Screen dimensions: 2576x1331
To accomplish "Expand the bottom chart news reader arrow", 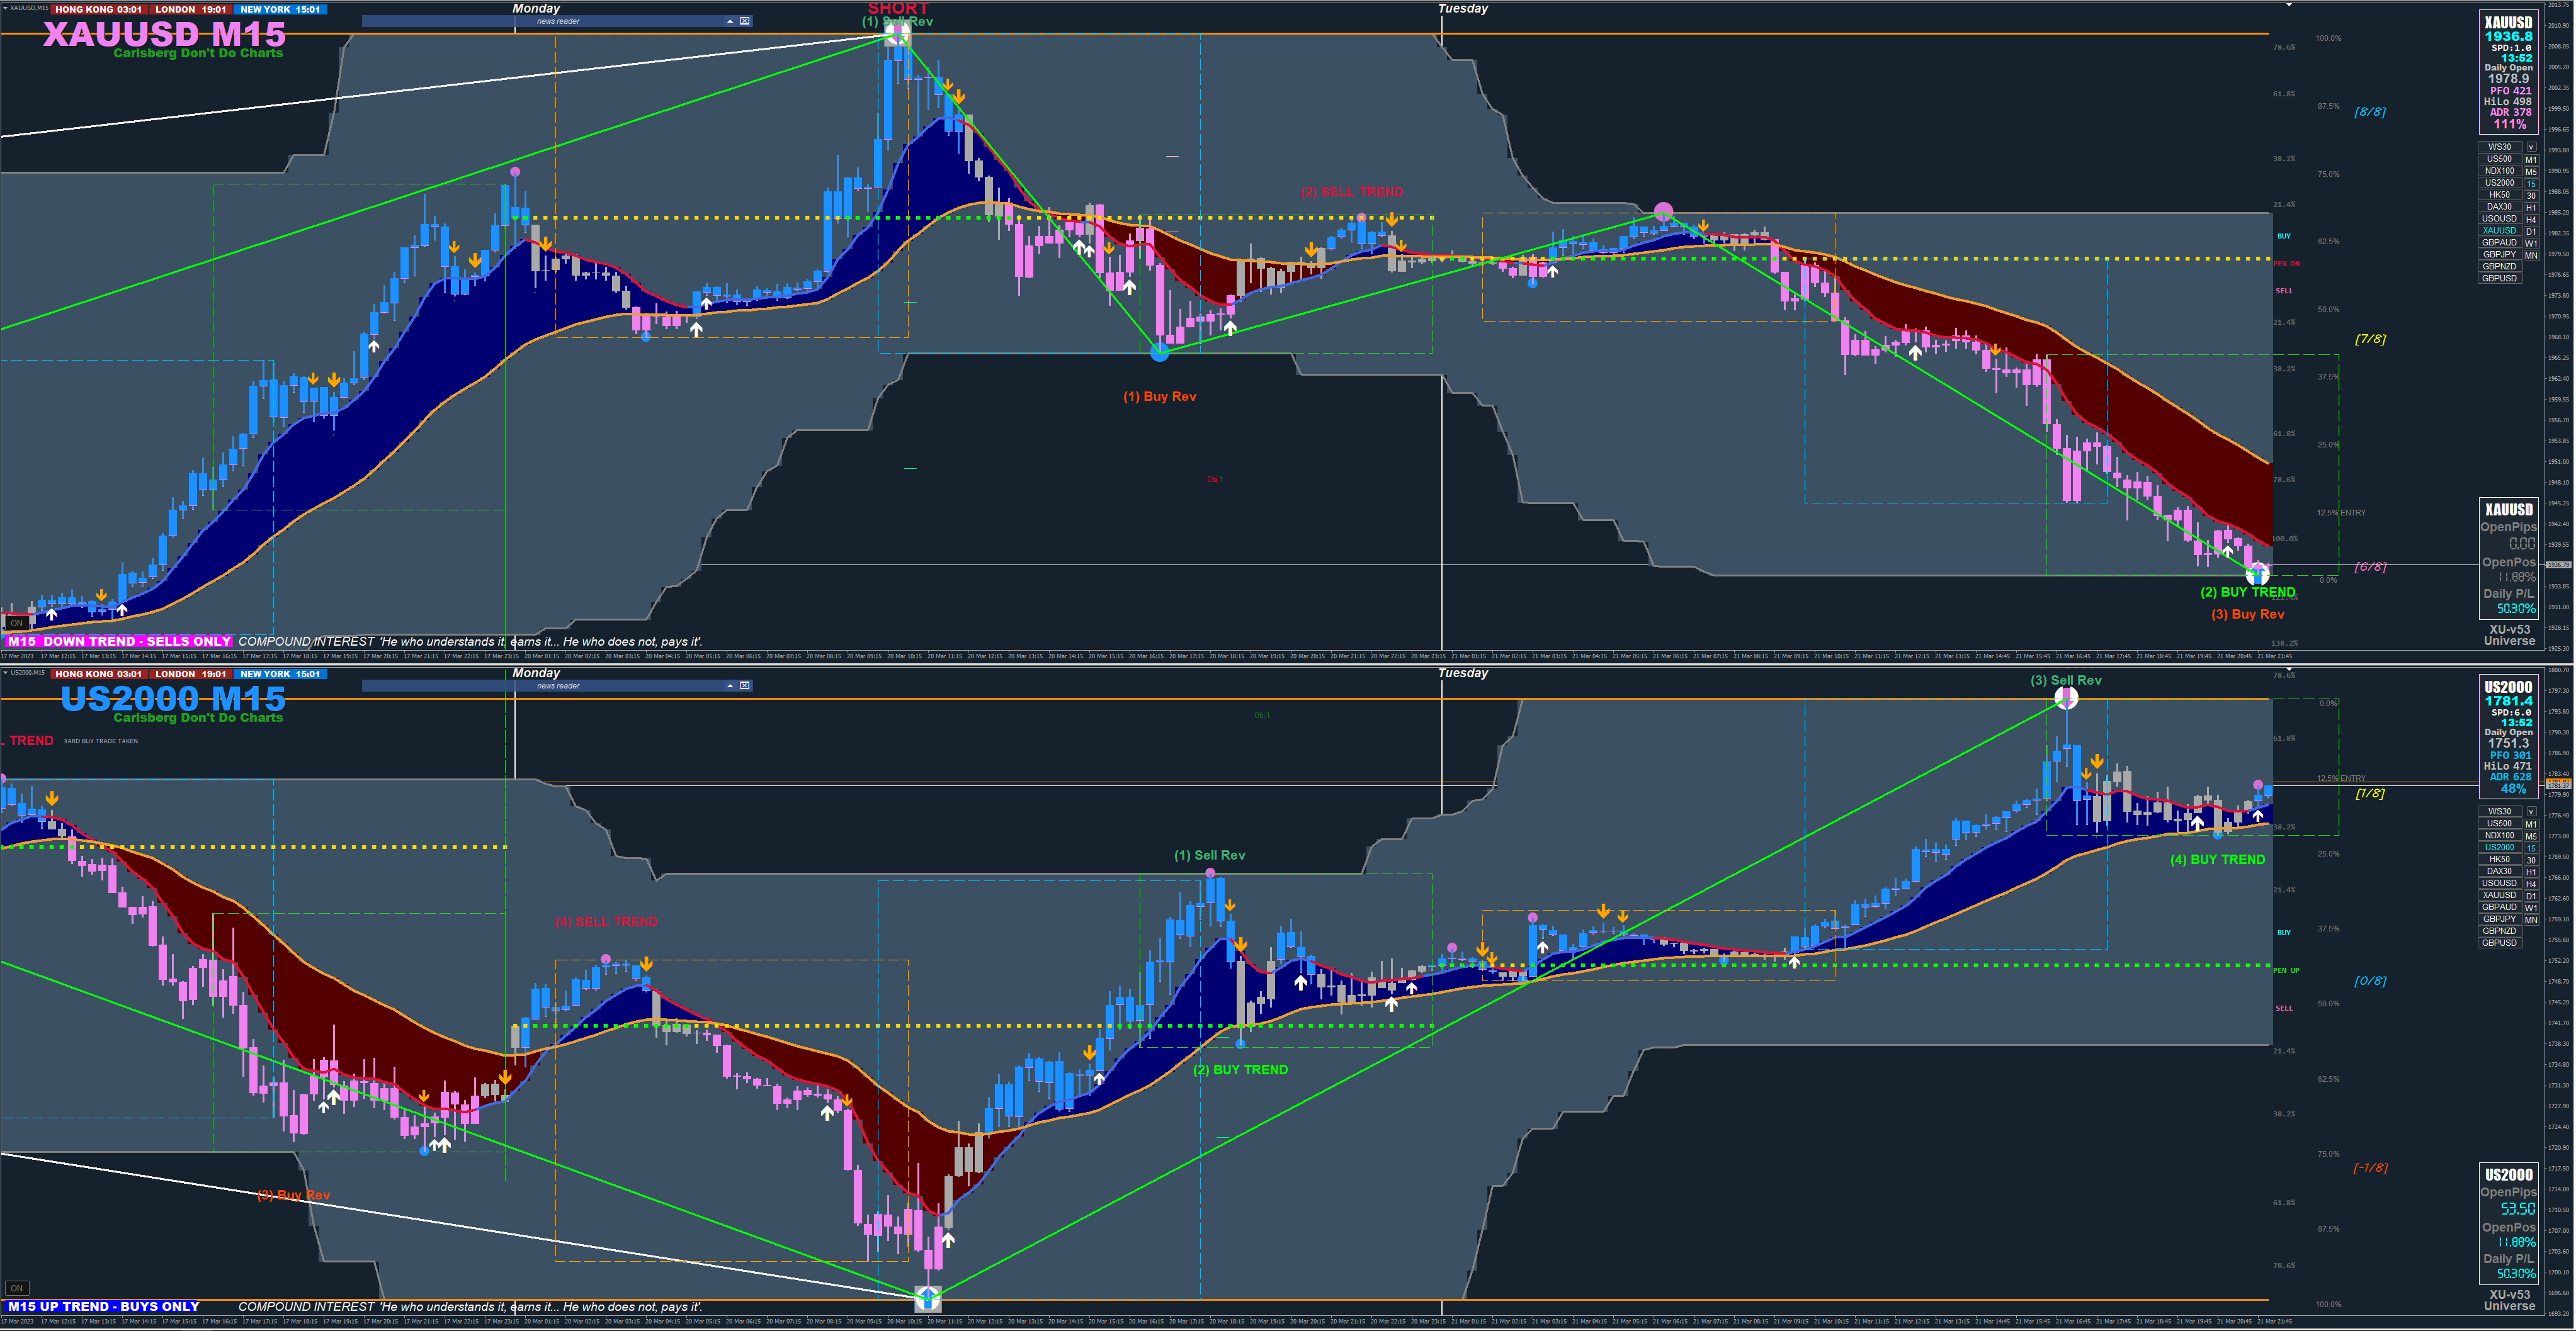I will (730, 685).
